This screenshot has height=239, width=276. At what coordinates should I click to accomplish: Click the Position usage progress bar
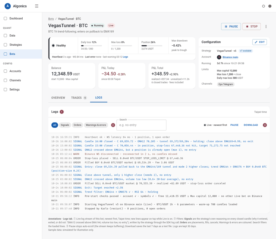152,46
